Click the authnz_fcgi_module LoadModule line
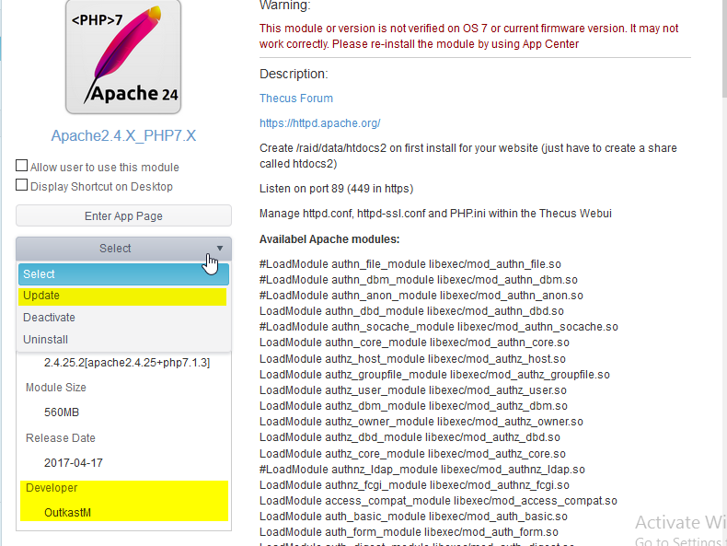The width and height of the screenshot is (727, 546). 414,485
